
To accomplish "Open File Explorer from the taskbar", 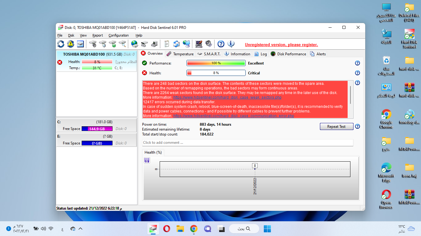I will pyautogui.click(x=180, y=229).
